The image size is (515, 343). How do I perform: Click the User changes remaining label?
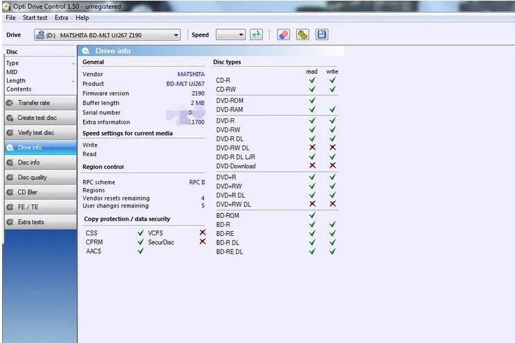(x=116, y=206)
